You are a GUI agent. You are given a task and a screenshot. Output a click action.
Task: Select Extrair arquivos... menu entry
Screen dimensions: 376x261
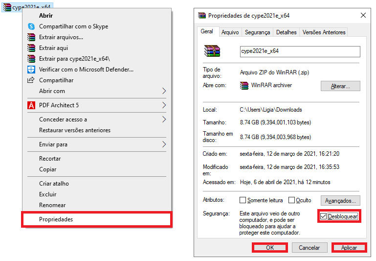(97, 37)
